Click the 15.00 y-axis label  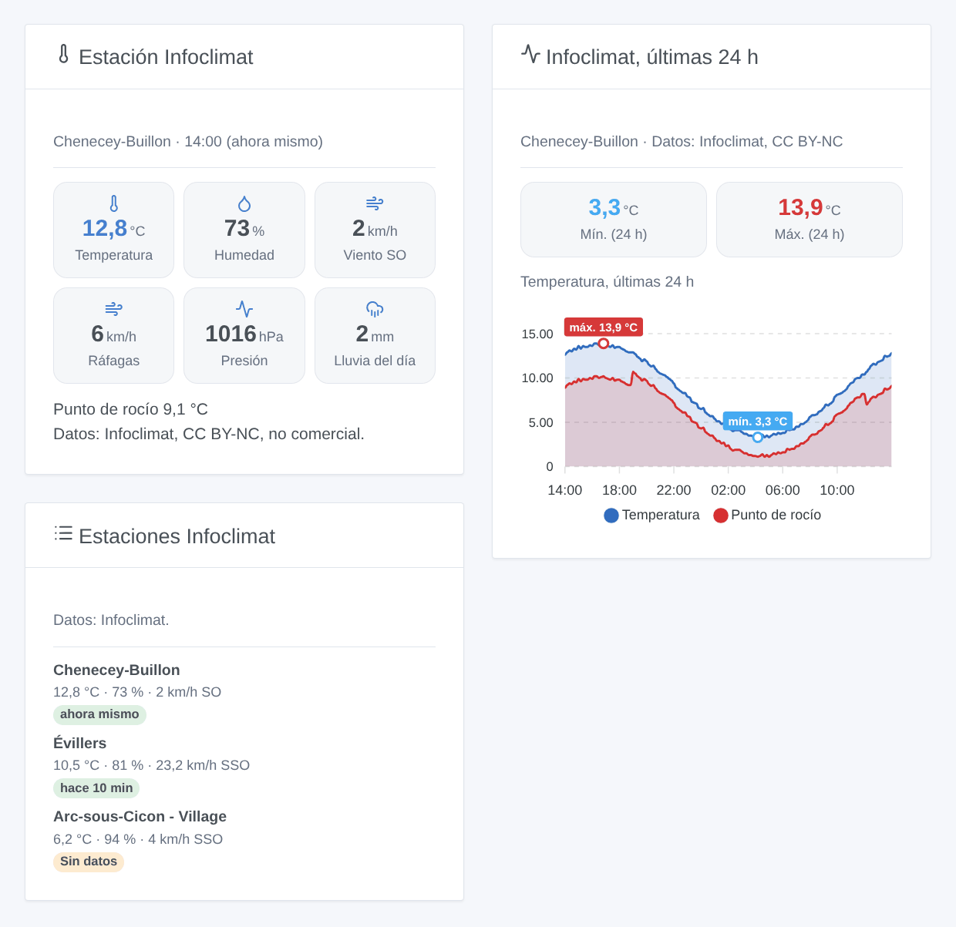[x=537, y=334]
